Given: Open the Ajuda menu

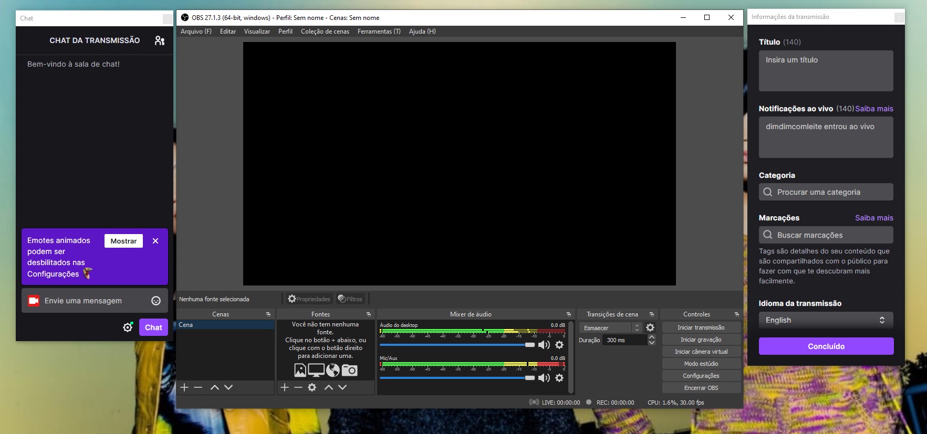Looking at the screenshot, I should (x=422, y=31).
